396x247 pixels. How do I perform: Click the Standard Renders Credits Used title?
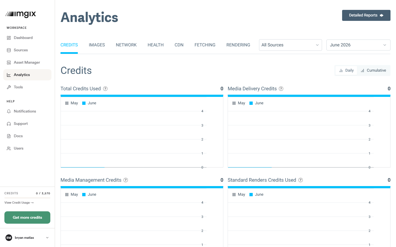coord(262,180)
